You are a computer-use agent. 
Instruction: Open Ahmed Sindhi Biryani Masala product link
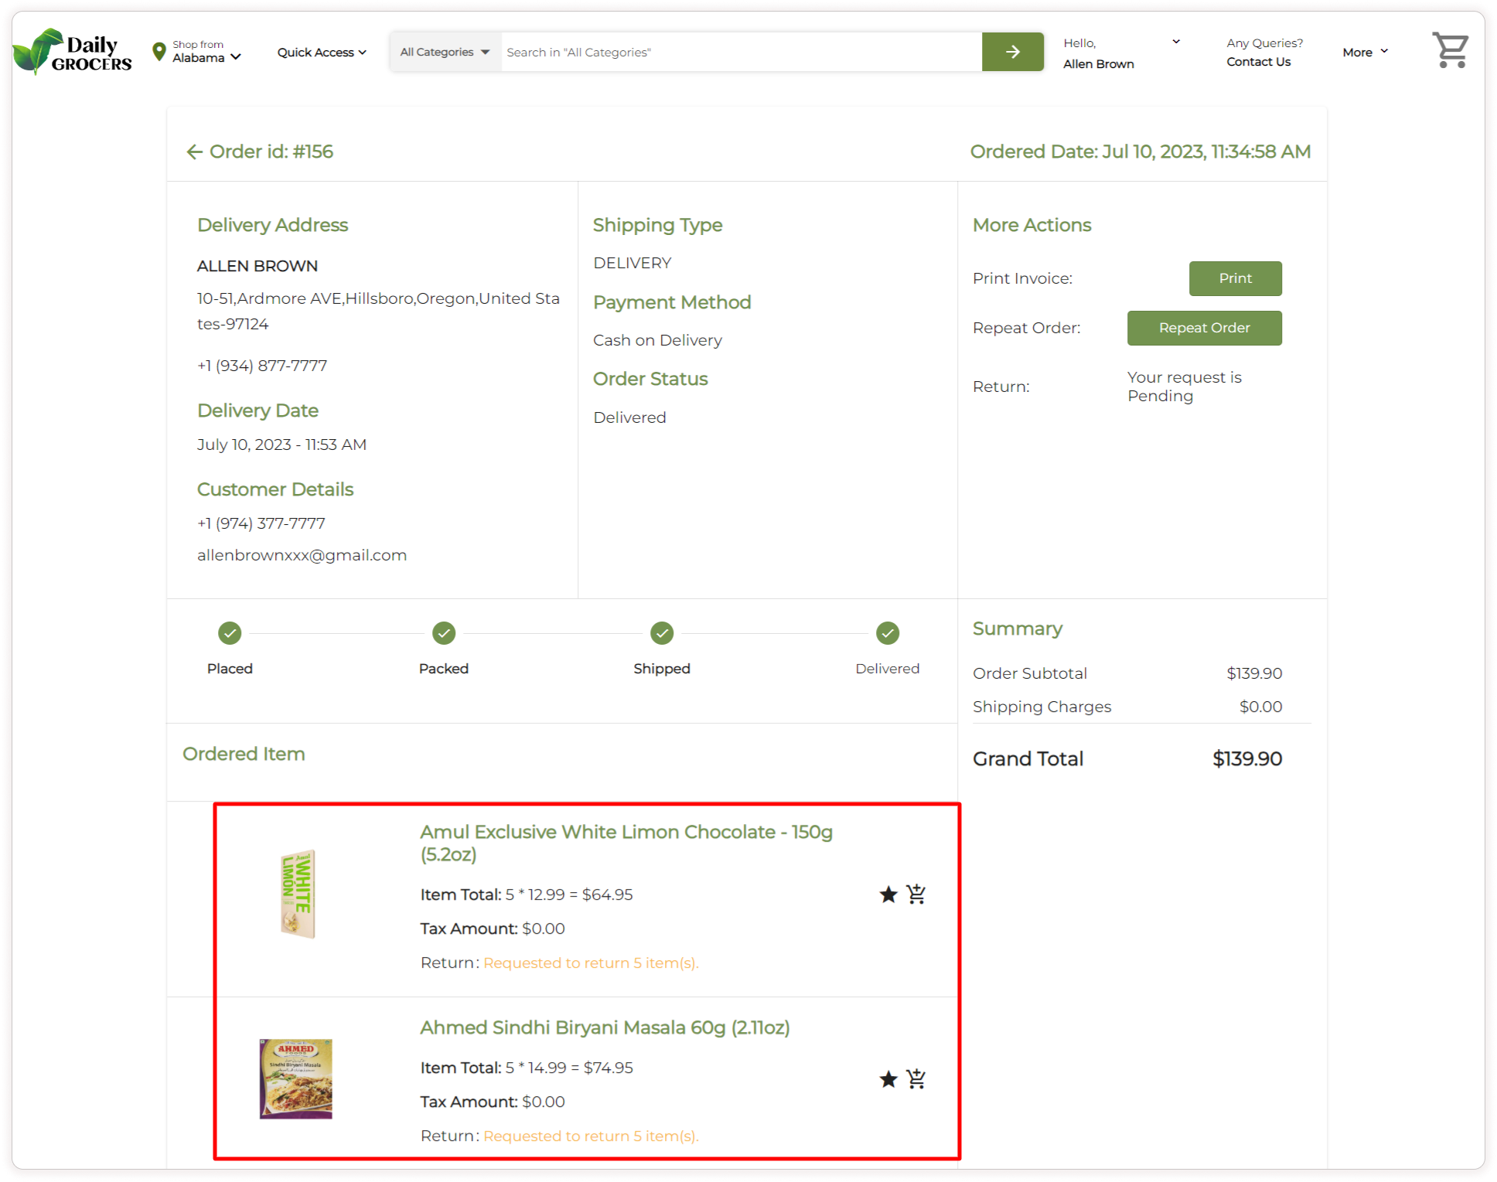tap(605, 1027)
